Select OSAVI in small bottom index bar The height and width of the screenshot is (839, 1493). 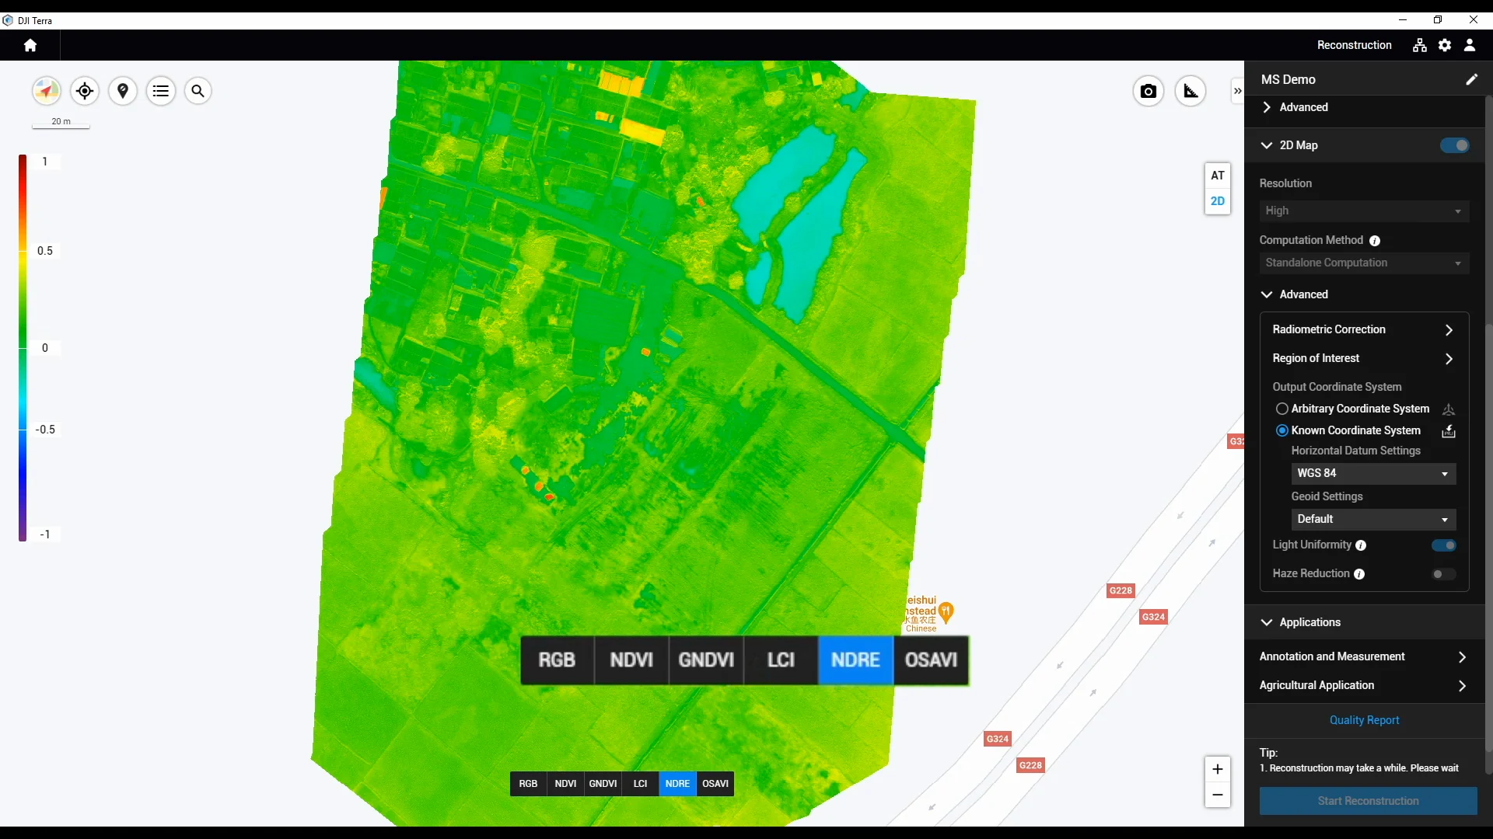[715, 784]
